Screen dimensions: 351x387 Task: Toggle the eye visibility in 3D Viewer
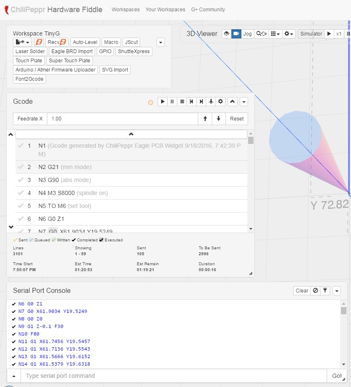point(226,34)
